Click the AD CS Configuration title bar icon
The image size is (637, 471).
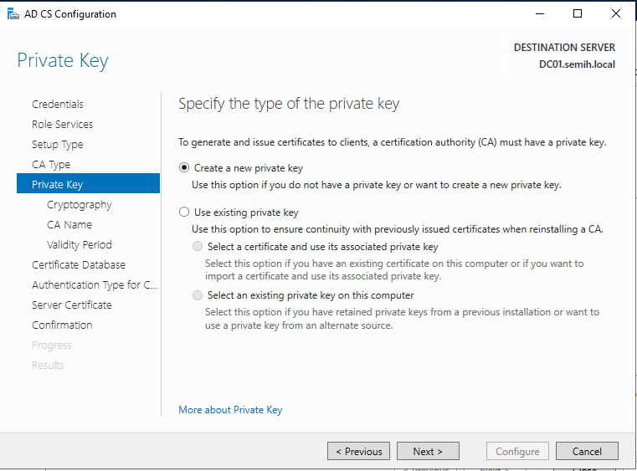(x=12, y=13)
